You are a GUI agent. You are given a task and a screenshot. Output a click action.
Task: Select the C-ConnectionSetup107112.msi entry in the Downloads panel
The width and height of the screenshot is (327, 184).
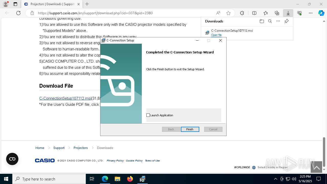tap(247, 33)
